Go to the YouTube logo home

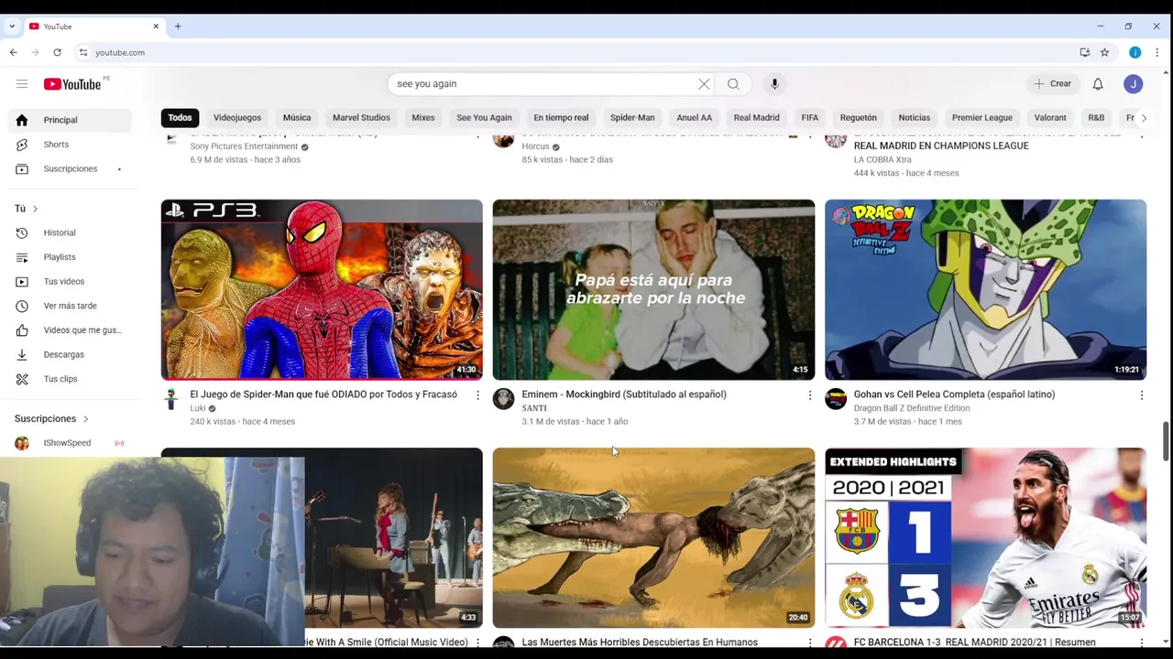point(72,84)
